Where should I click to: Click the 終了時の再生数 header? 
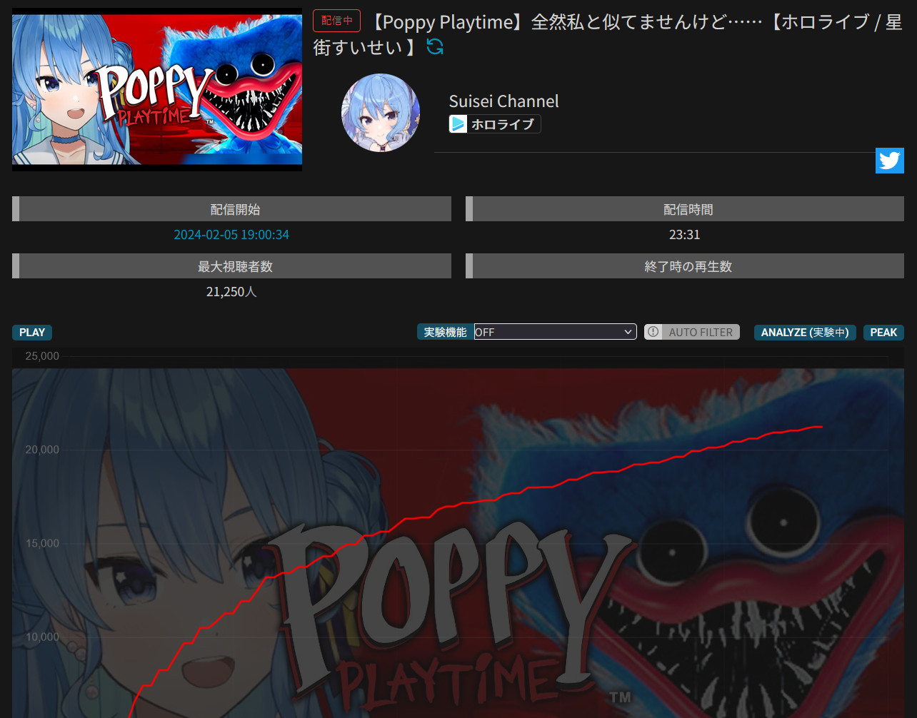point(685,266)
